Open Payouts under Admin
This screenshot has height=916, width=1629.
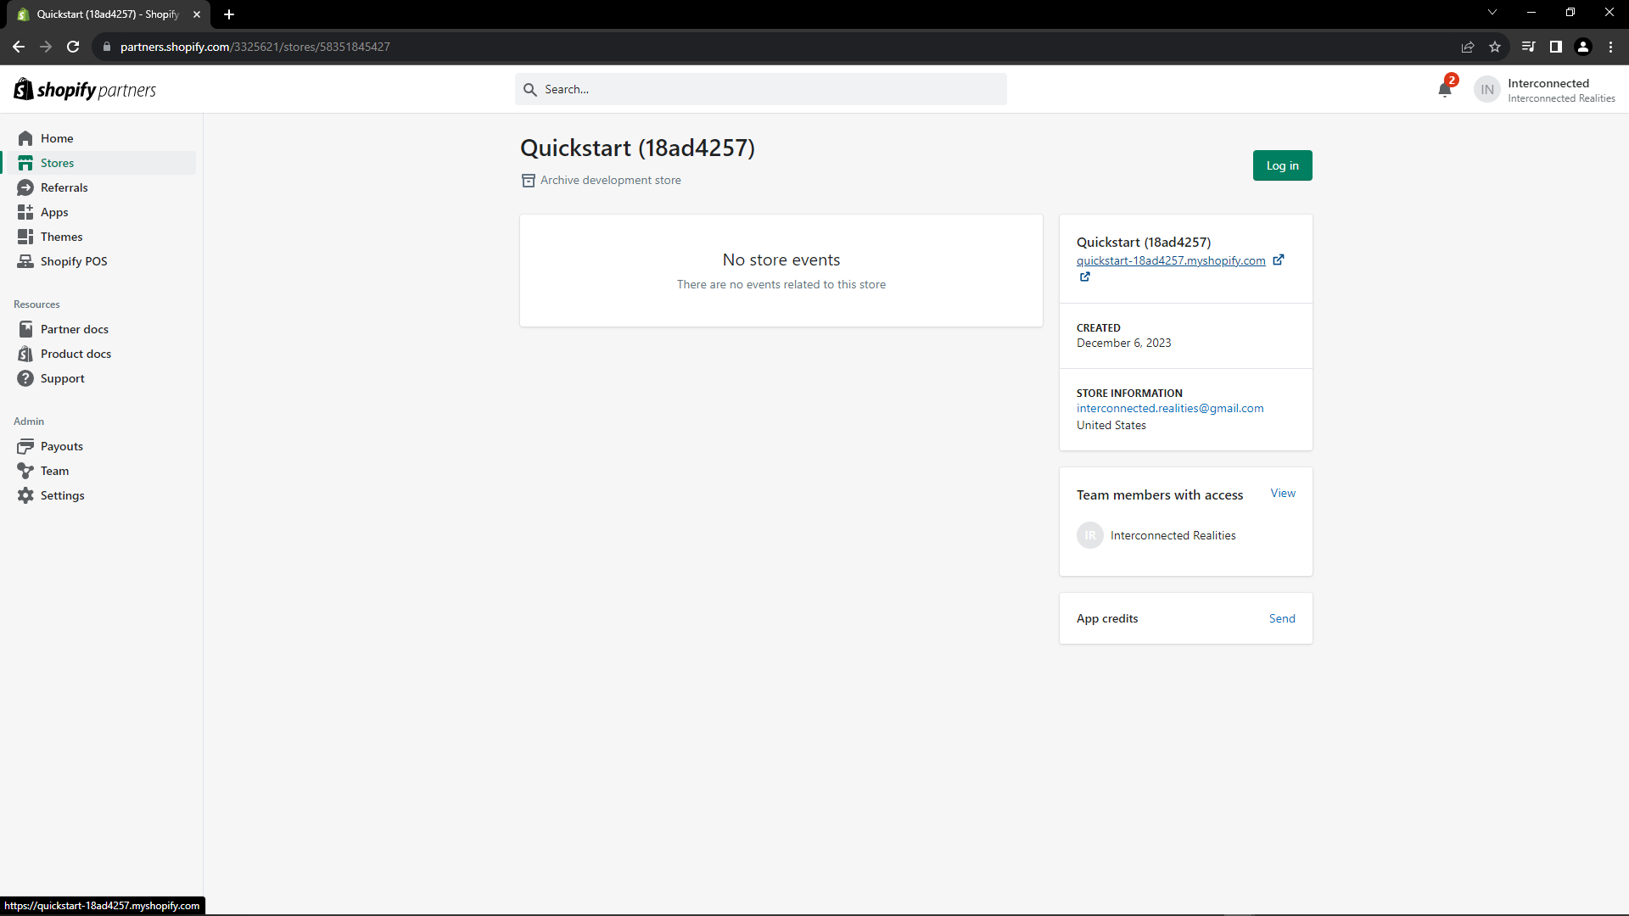pos(61,445)
